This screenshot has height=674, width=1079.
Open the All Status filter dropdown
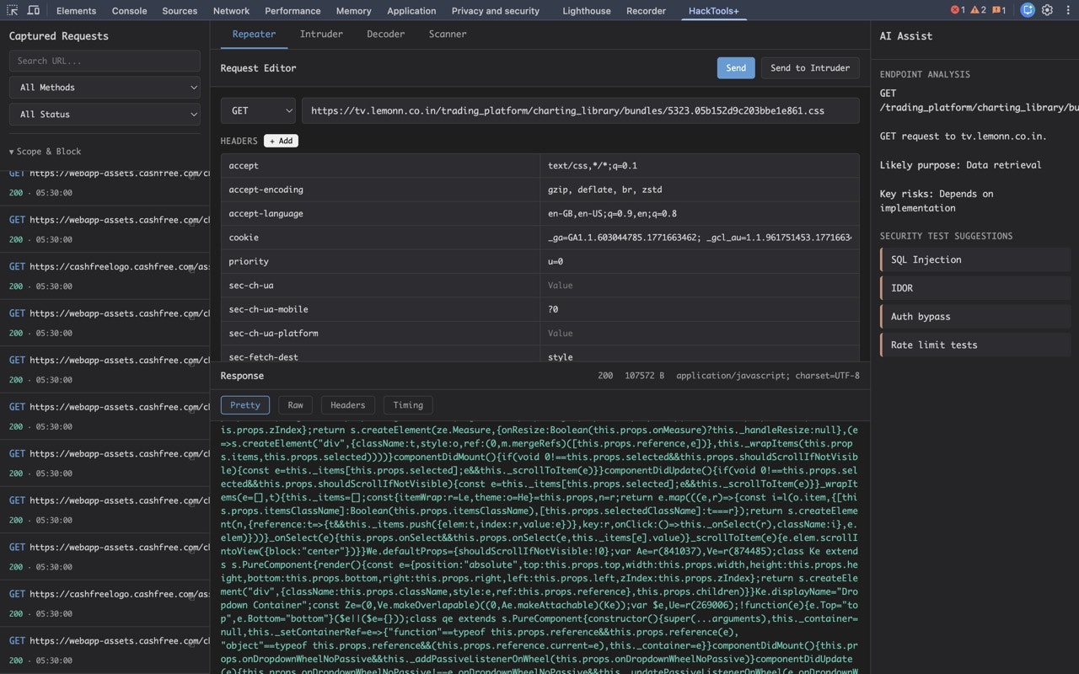tap(104, 114)
